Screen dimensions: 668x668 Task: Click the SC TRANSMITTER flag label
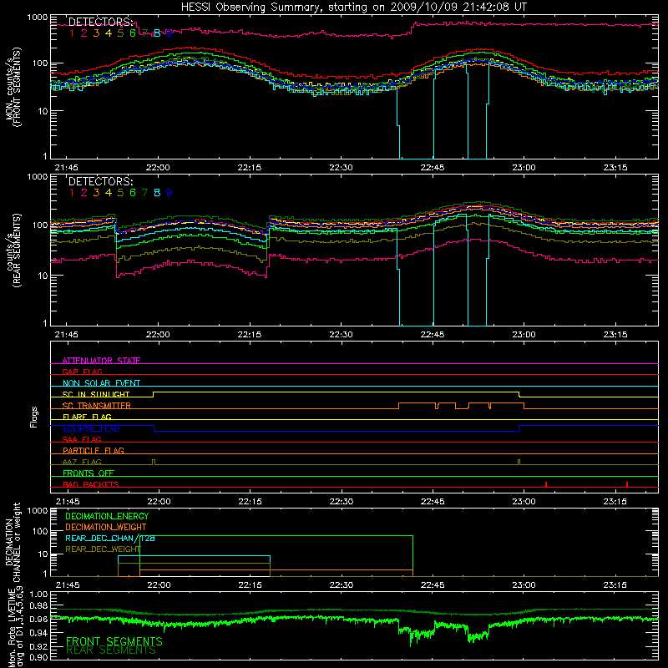97,406
